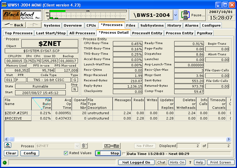Click the CPU usage graph bar

tap(86, 15)
